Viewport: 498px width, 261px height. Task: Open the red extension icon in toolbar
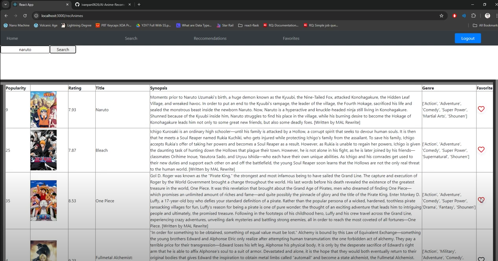coord(454,16)
